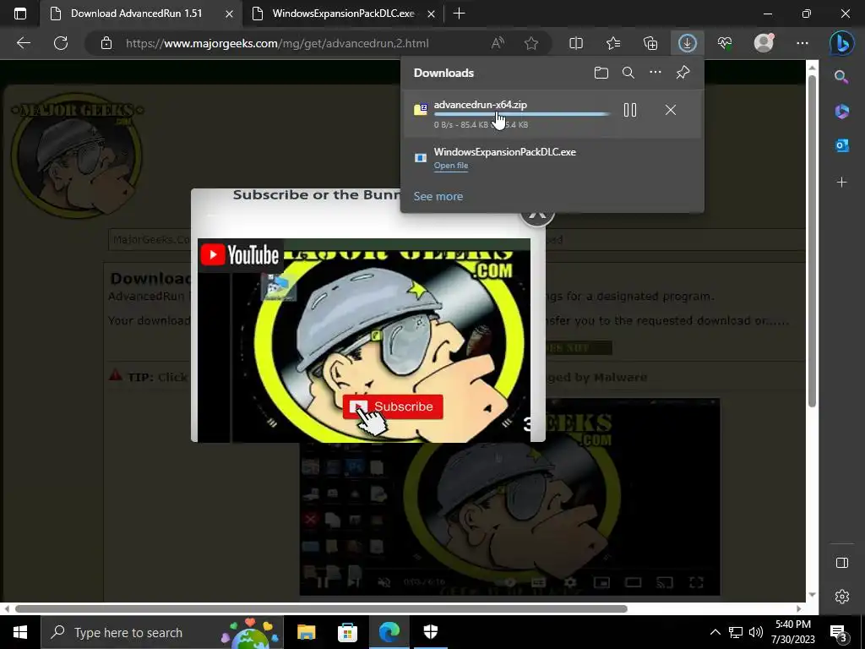
Task: Open Edge profile avatar
Action: [x=764, y=43]
